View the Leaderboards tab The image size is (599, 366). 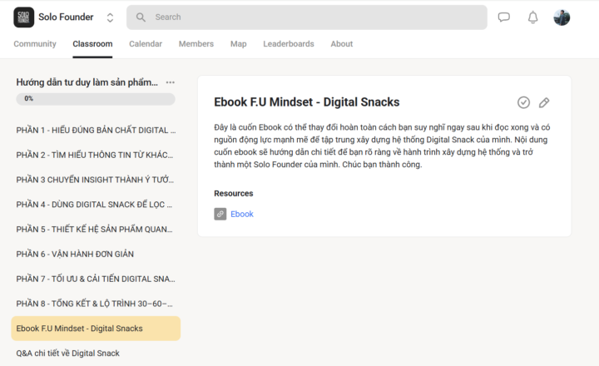click(289, 44)
